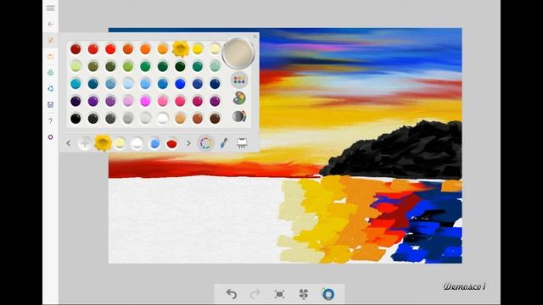Select the cyan swatch starting the blue row

(76, 84)
